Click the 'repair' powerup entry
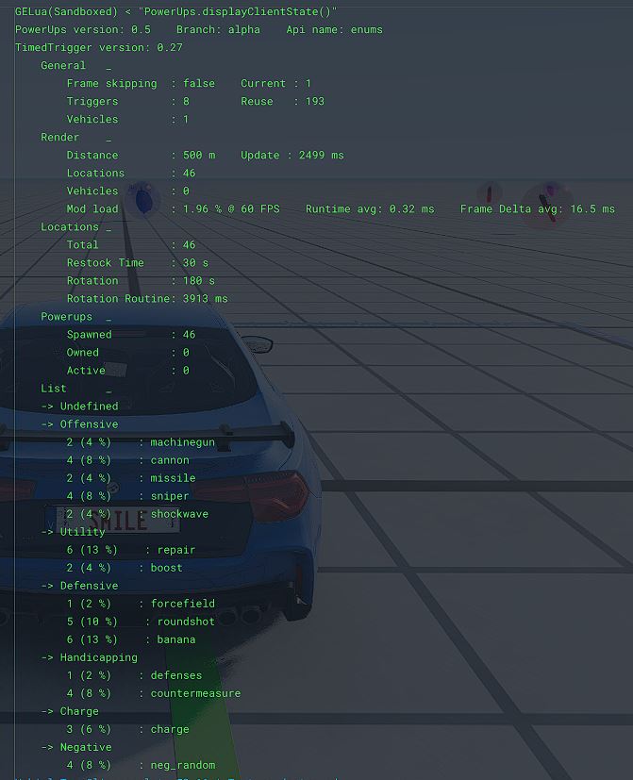 point(131,550)
